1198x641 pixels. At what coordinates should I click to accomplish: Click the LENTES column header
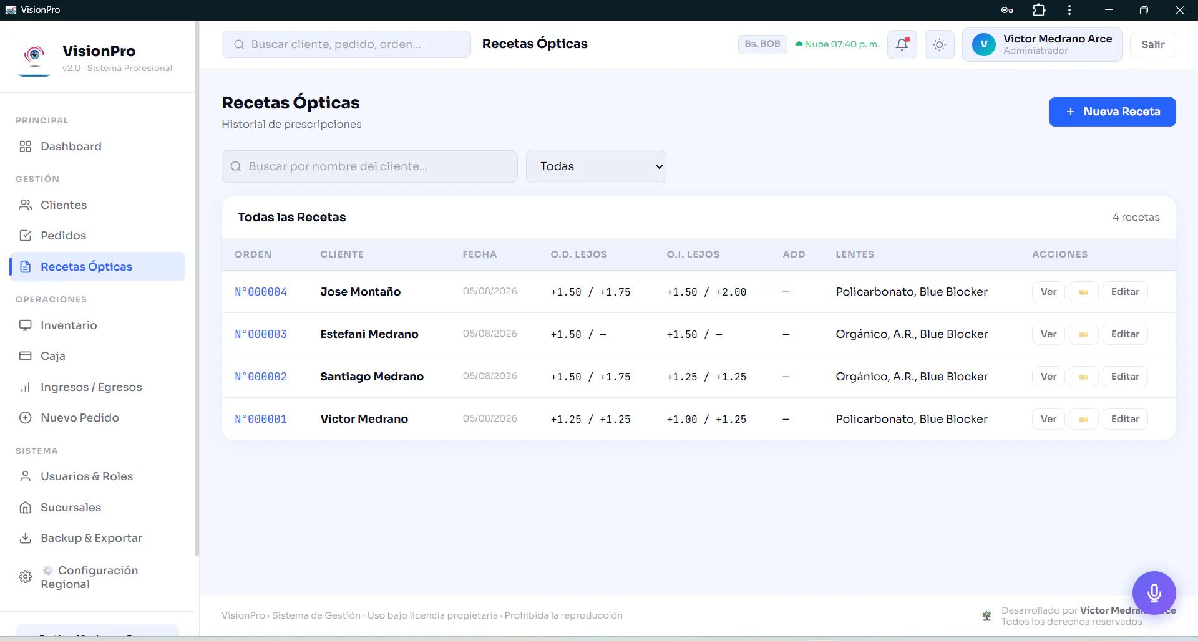pos(855,254)
